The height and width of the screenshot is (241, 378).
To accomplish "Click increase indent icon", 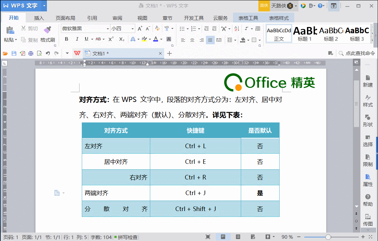I will click(214, 29).
